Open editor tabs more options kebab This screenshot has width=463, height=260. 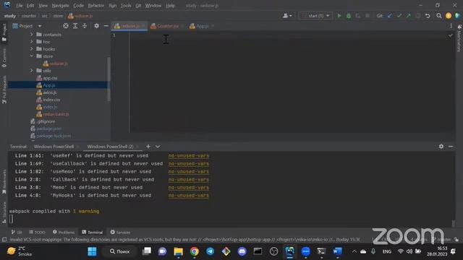point(451,26)
